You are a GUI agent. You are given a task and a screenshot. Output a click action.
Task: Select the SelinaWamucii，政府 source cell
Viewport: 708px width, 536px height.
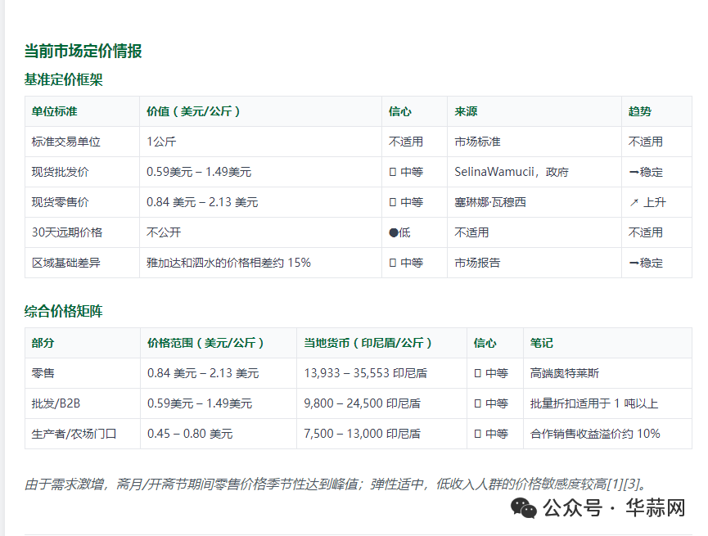[x=512, y=172]
